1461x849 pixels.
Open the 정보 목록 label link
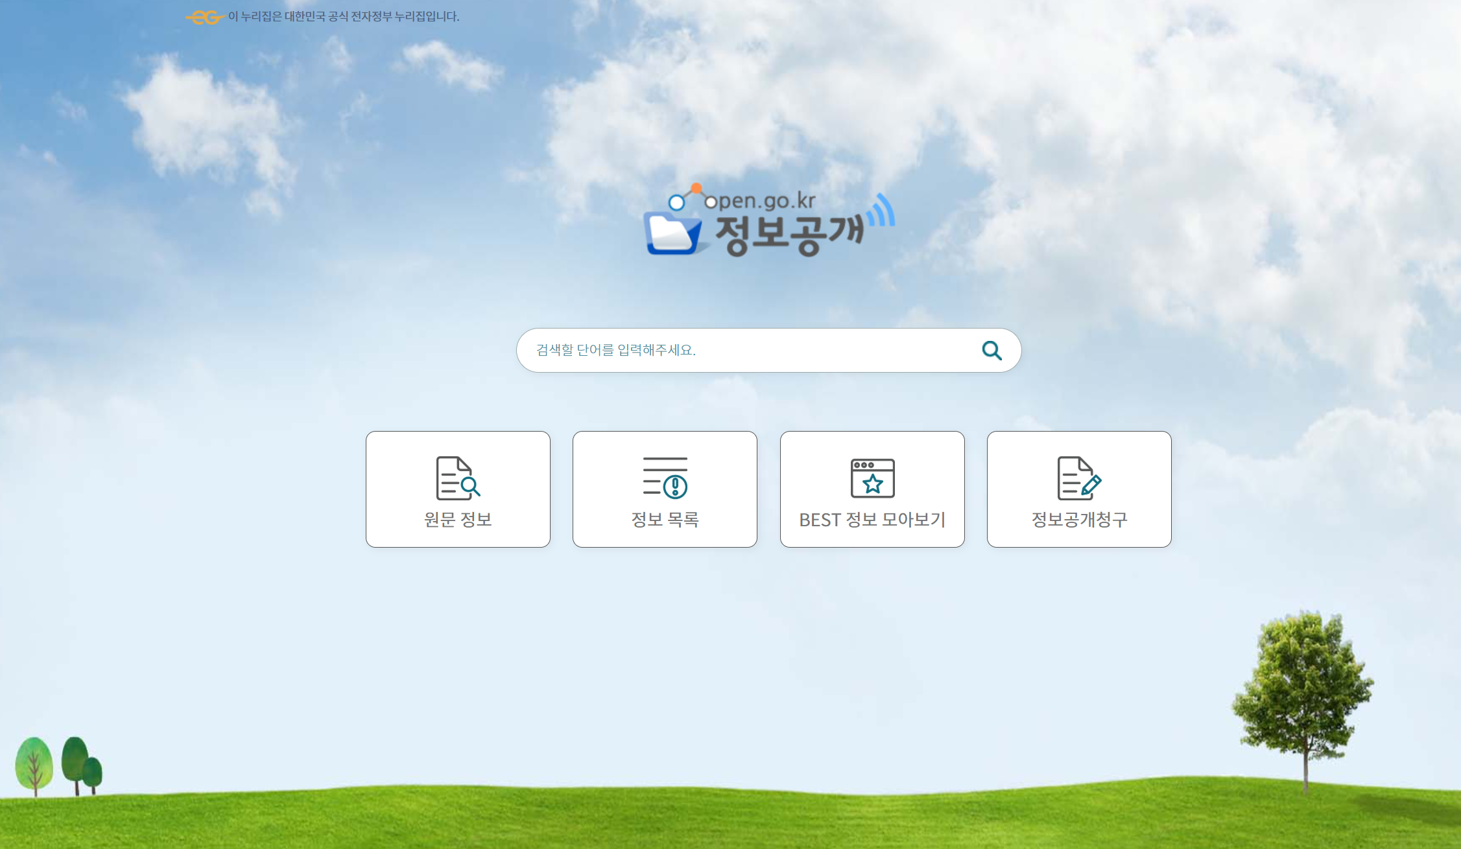pyautogui.click(x=665, y=520)
